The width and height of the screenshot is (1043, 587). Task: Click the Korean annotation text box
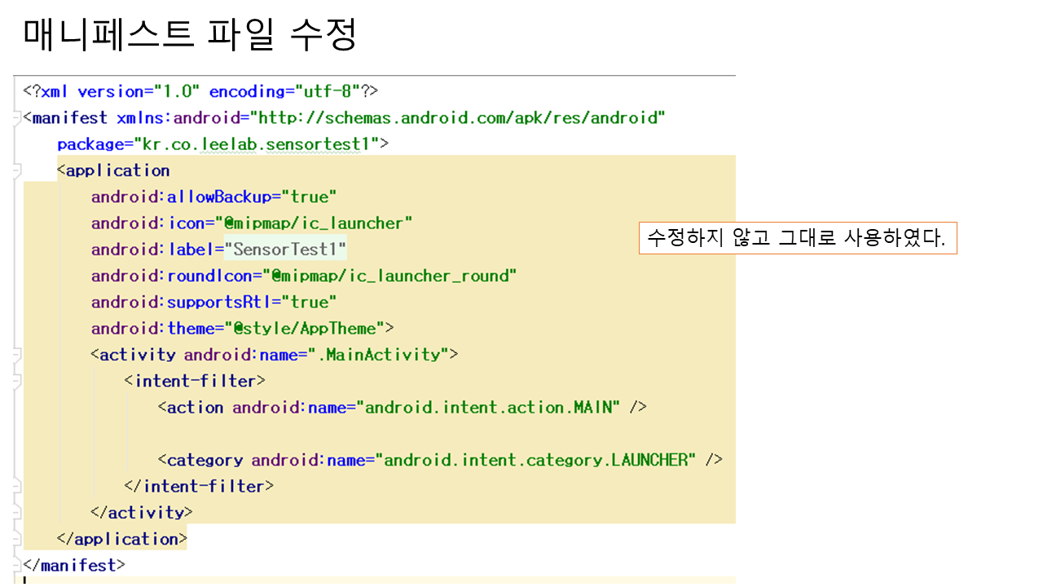click(797, 238)
